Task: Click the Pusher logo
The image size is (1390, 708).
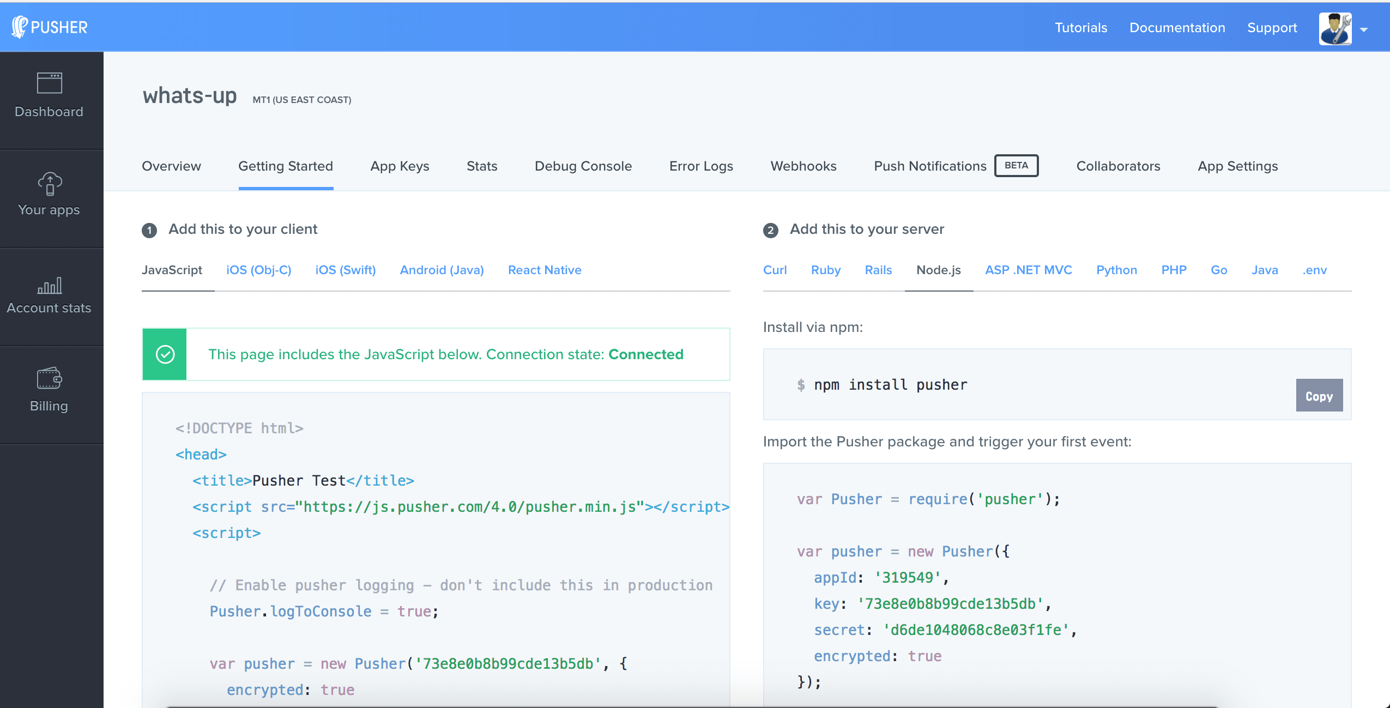Action: tap(51, 27)
